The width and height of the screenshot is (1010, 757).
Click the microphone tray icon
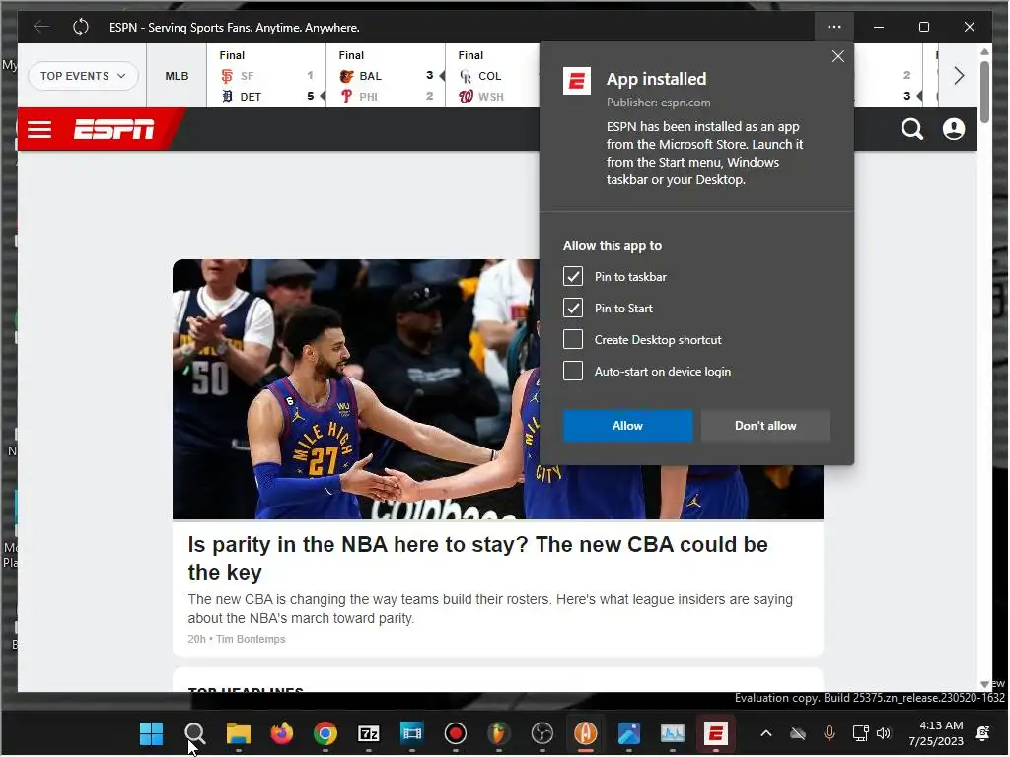829,733
